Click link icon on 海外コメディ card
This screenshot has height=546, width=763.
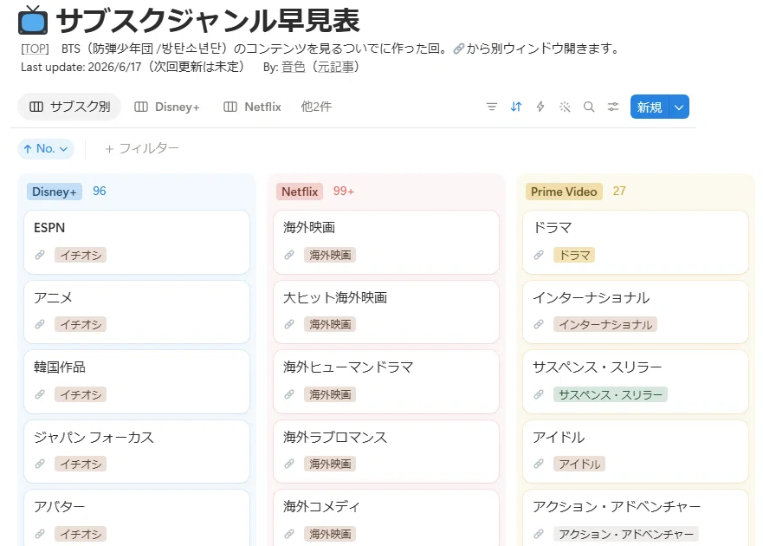289,535
